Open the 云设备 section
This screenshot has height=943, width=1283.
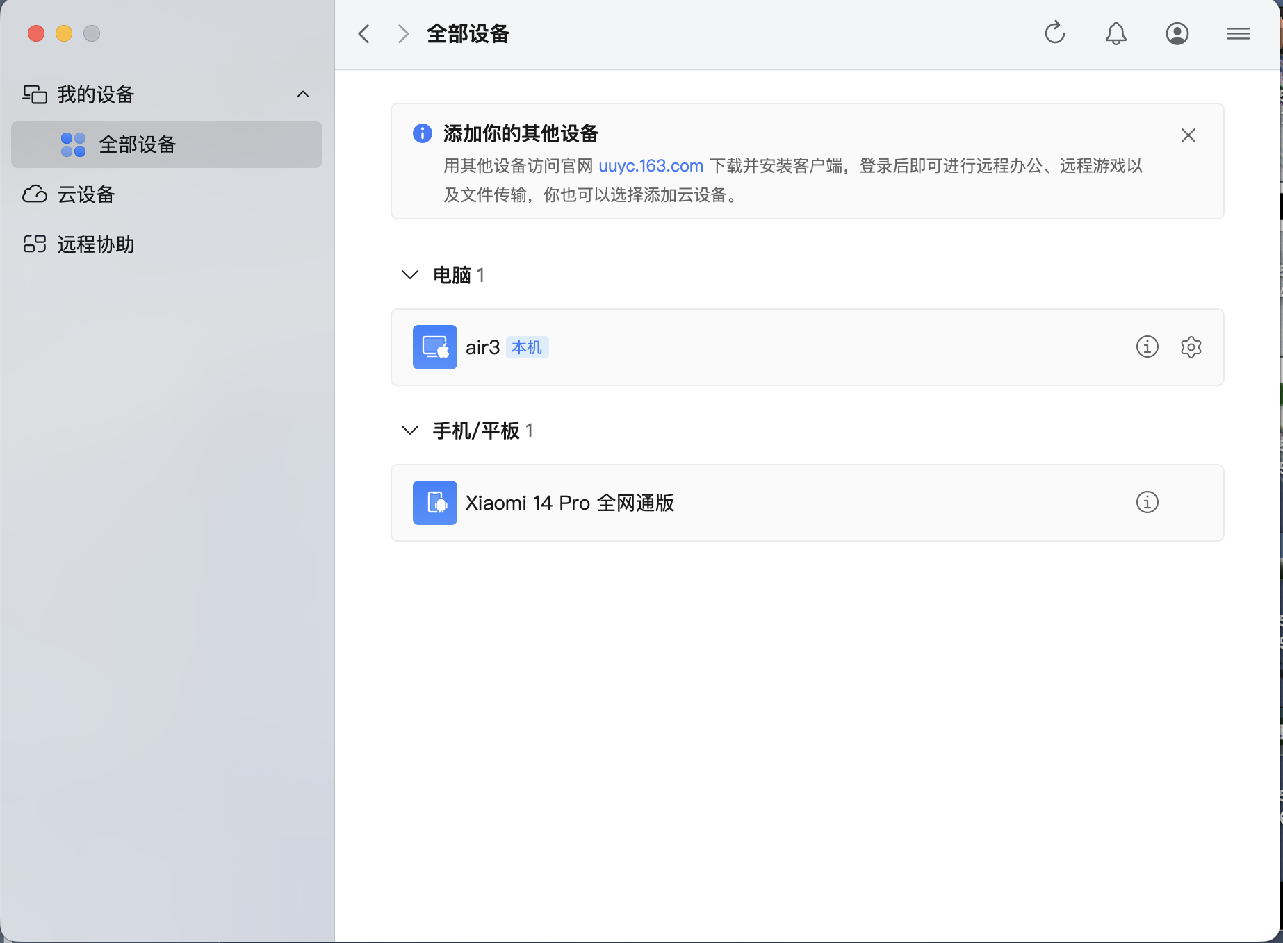pos(85,195)
